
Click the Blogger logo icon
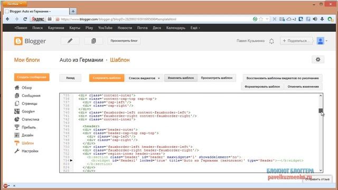pos(18,41)
